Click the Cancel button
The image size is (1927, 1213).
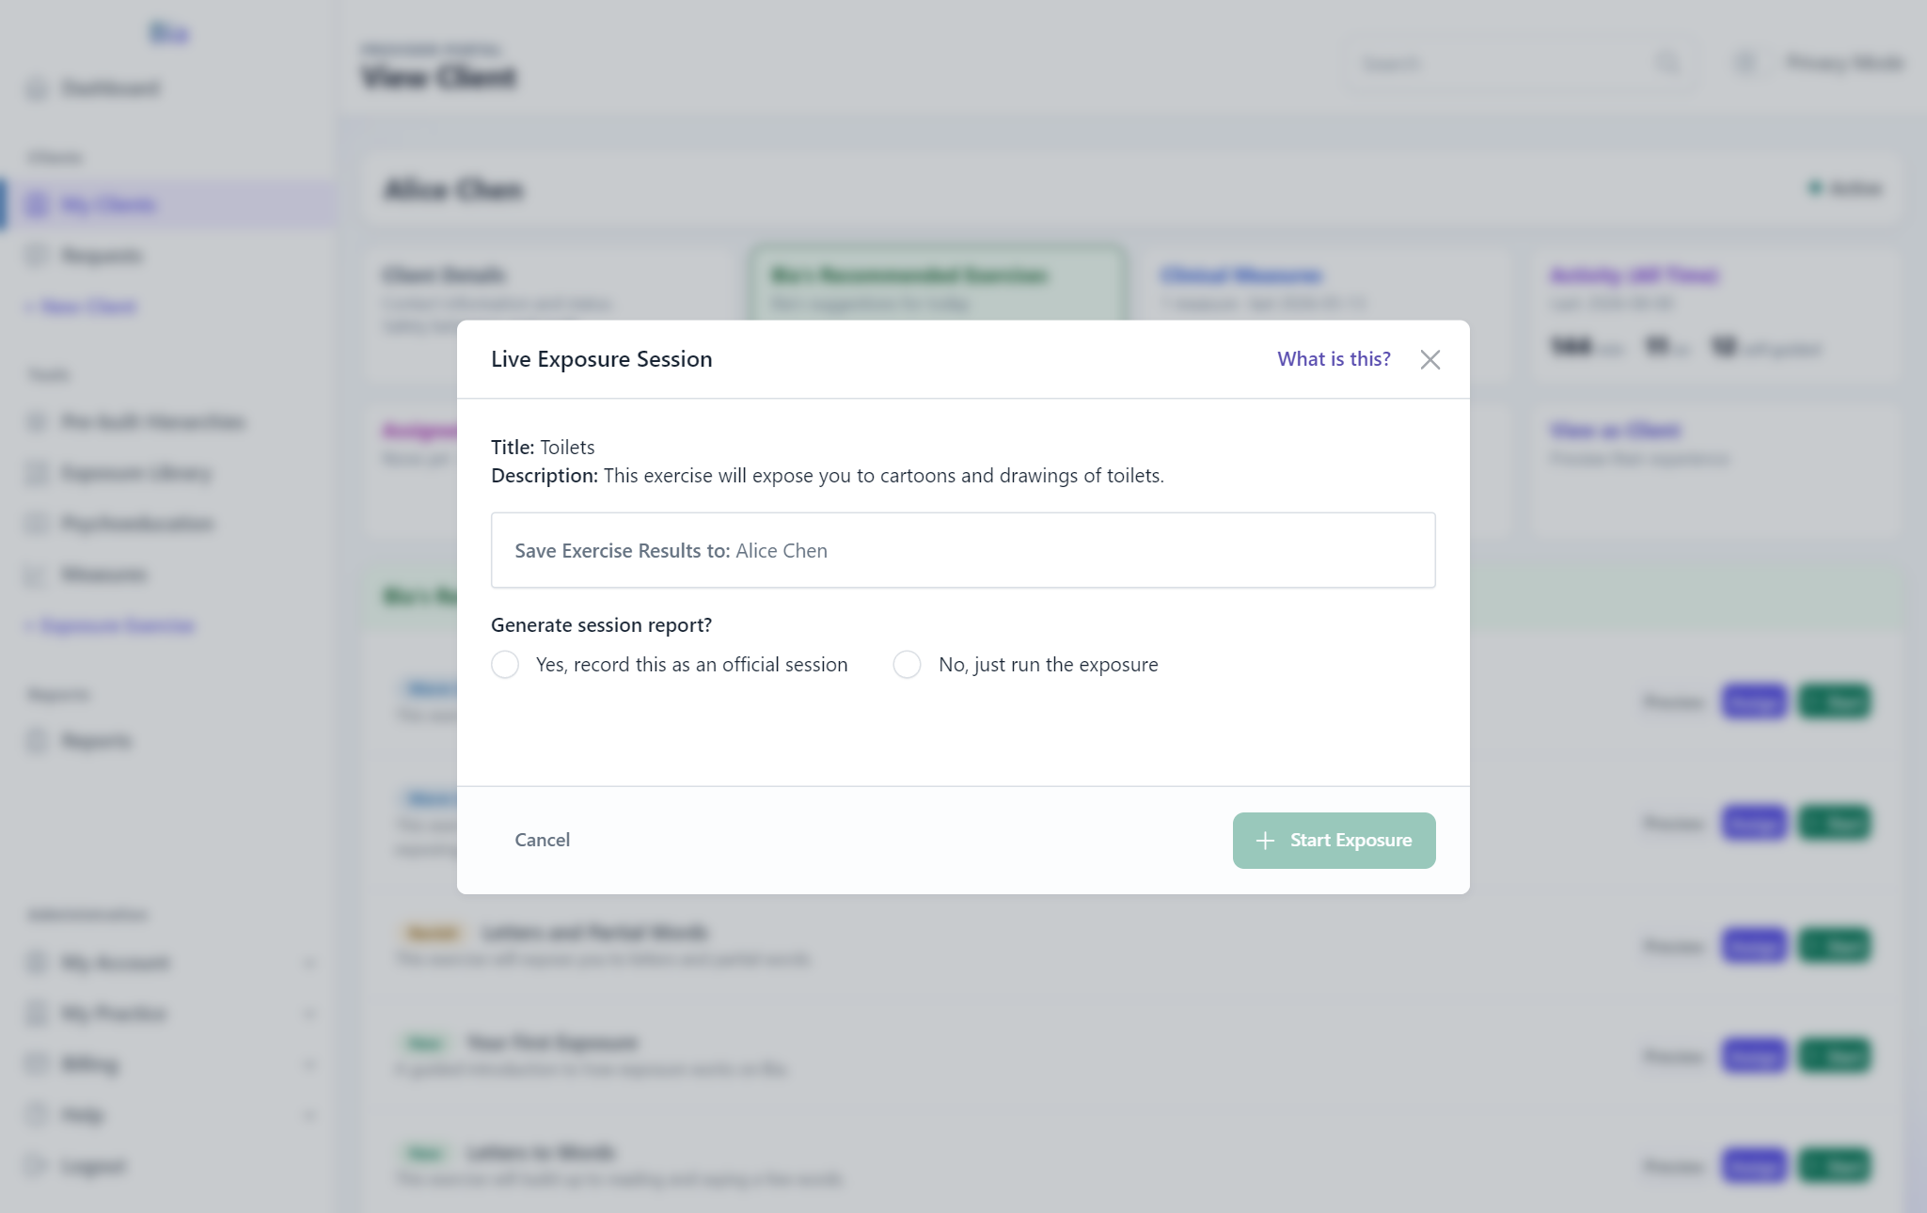tap(542, 840)
